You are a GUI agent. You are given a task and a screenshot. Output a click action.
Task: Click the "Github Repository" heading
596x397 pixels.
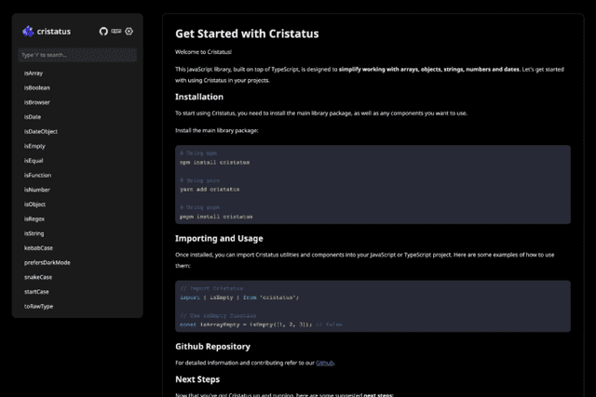(213, 347)
